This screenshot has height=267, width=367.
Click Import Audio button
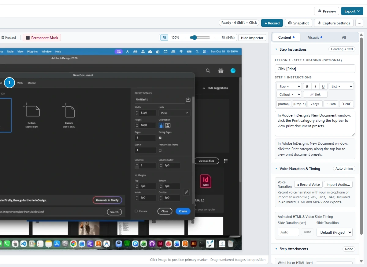(338, 185)
